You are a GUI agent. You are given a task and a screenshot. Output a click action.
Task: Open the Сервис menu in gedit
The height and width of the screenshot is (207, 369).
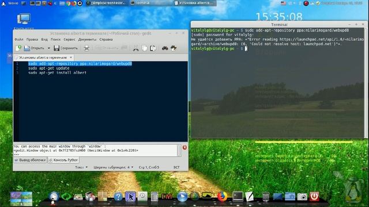click(x=69, y=40)
